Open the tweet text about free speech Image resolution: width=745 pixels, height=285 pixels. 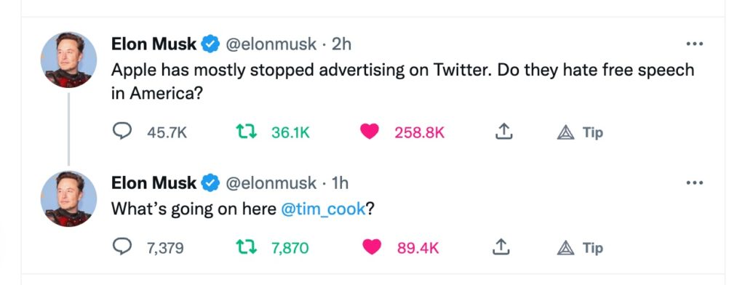[x=402, y=81]
